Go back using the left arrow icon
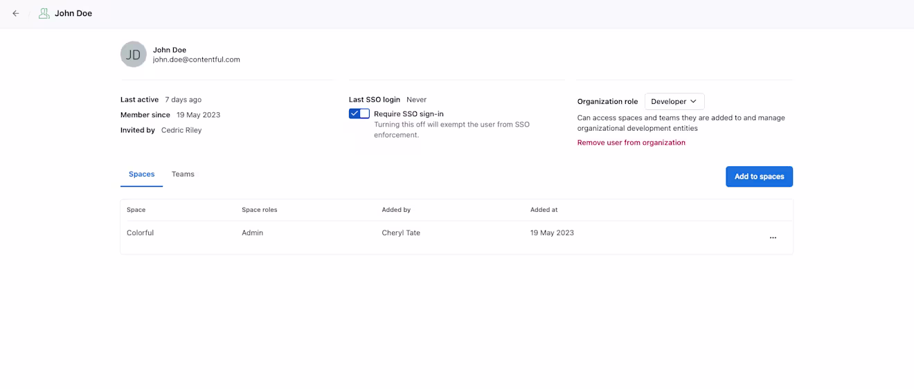 tap(16, 13)
